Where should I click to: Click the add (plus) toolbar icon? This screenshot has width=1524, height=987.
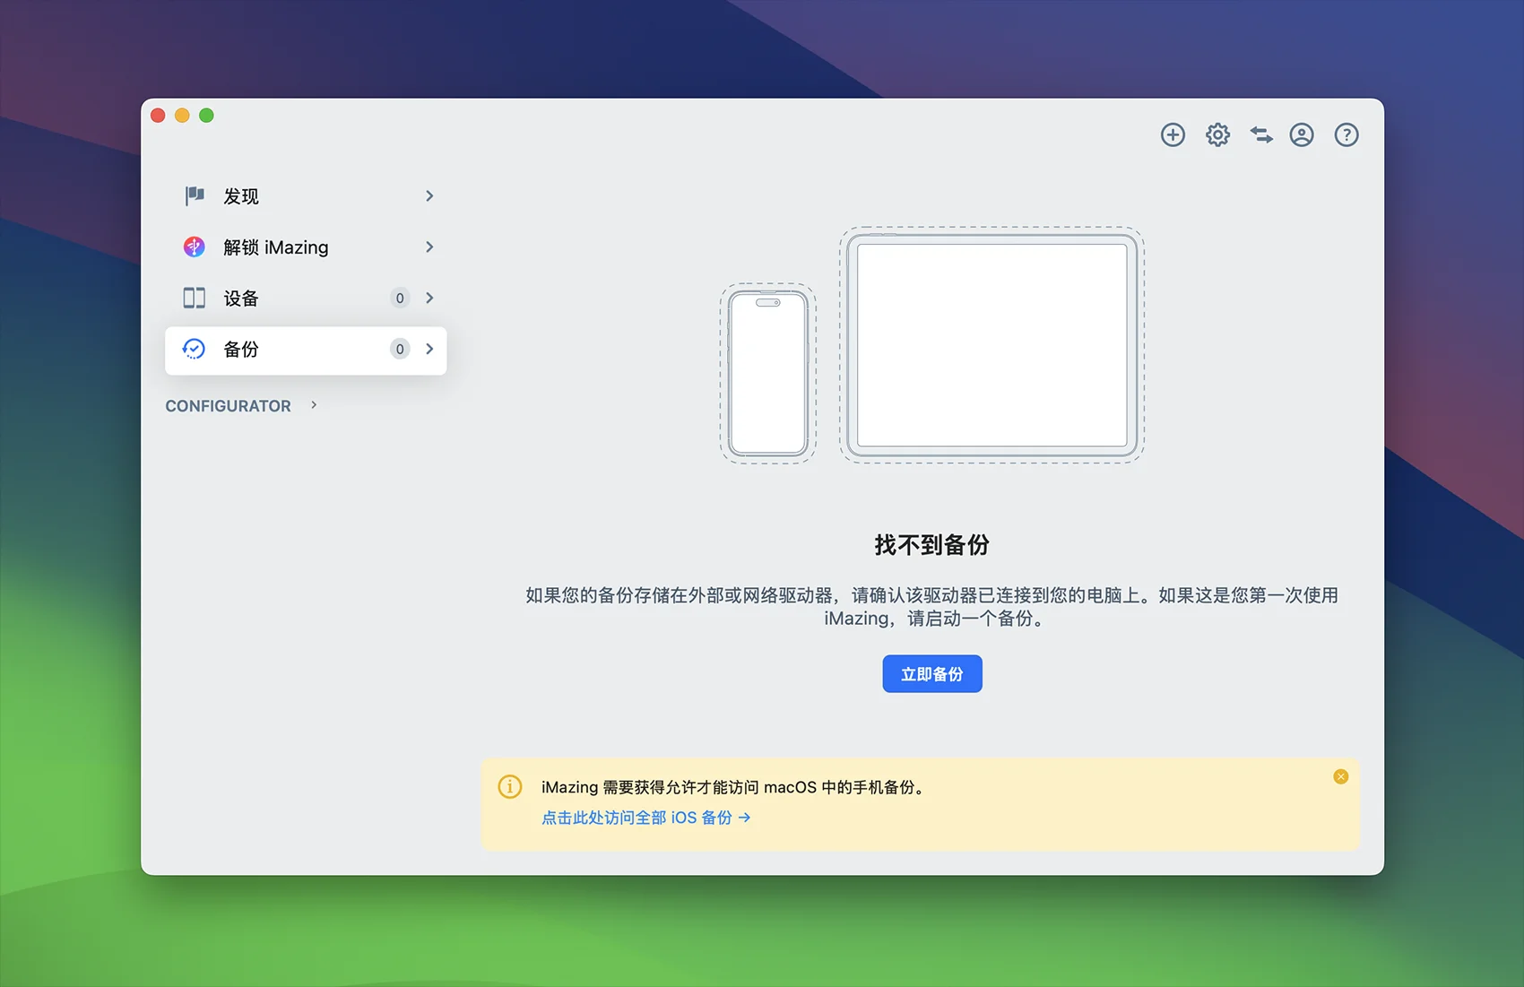pos(1173,134)
